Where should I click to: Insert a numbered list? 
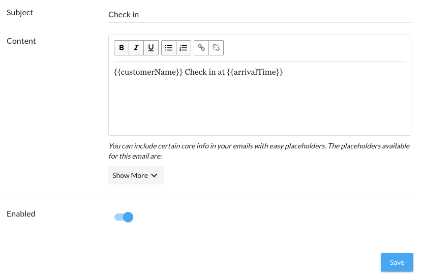(184, 48)
